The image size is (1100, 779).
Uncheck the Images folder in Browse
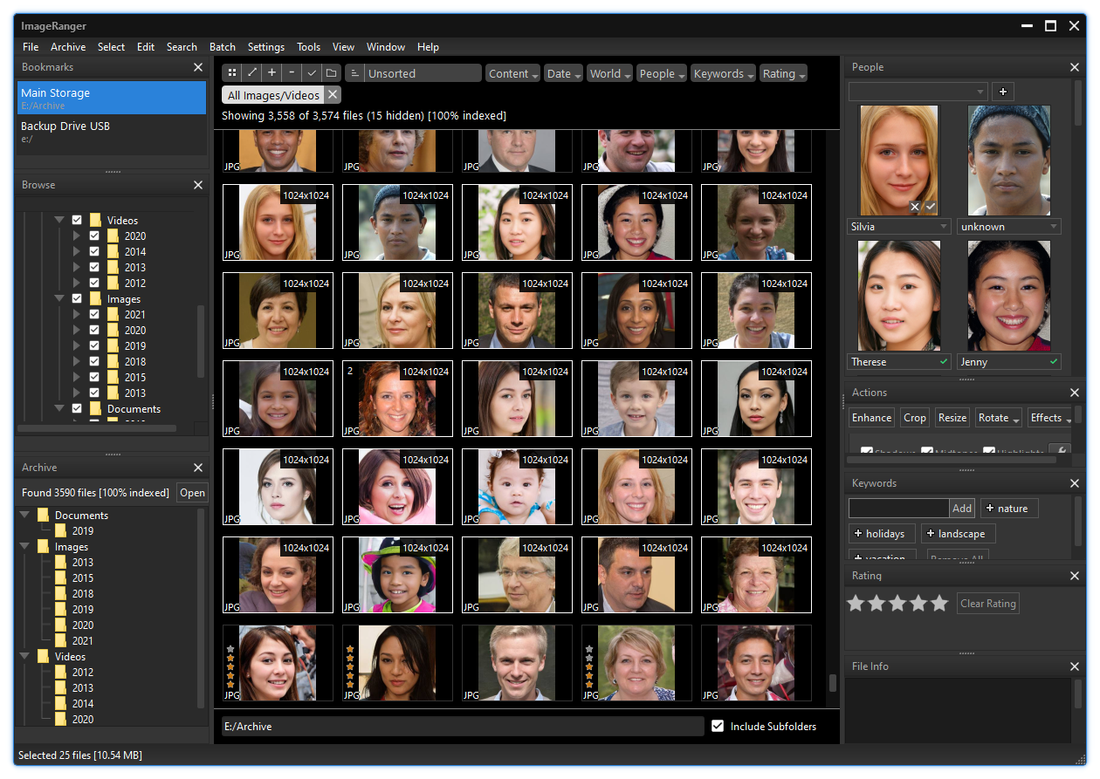click(77, 299)
